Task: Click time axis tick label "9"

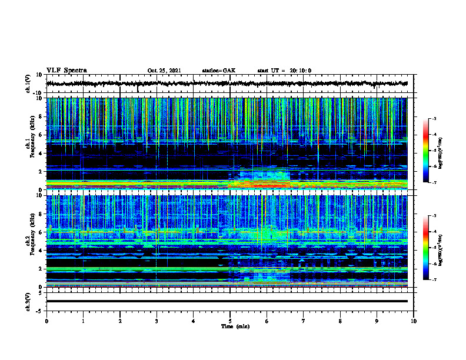Action: coord(377,321)
